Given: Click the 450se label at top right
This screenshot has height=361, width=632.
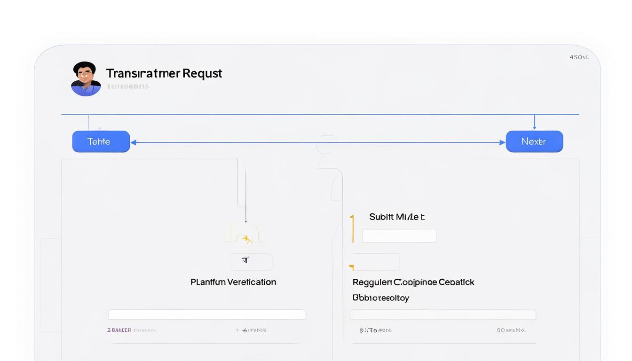Looking at the screenshot, I should [x=578, y=57].
